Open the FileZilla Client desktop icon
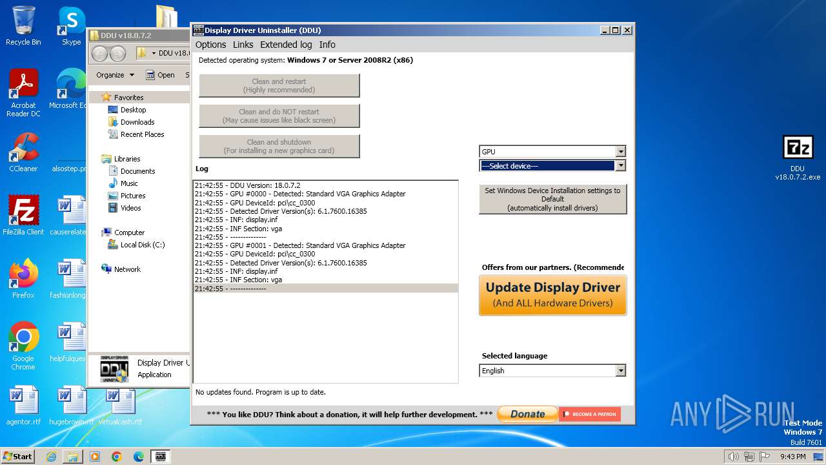 23,216
